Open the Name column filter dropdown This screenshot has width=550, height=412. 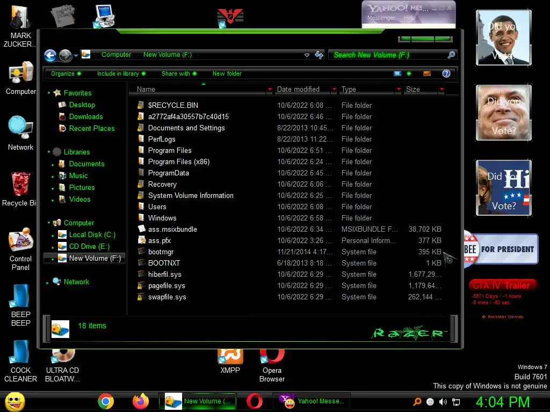[x=270, y=90]
